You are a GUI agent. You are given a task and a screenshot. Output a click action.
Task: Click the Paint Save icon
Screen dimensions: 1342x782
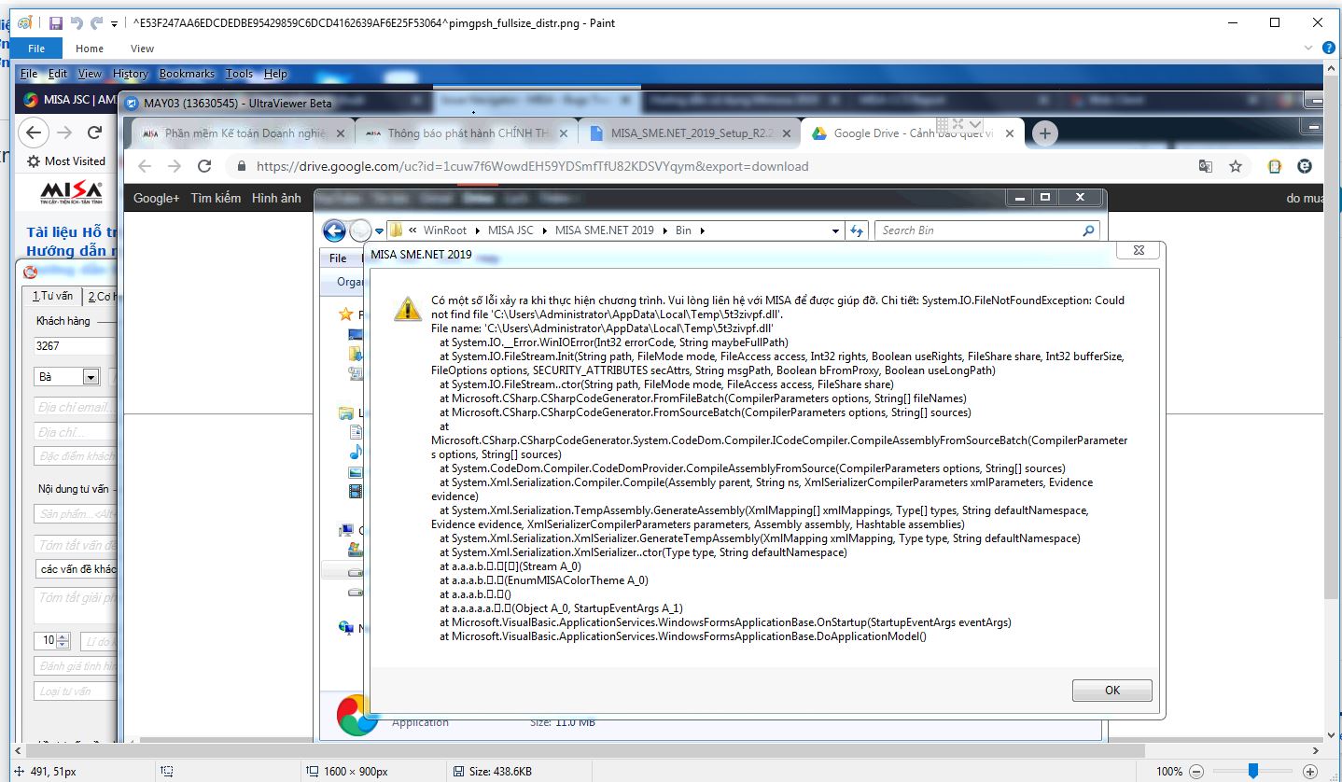tap(56, 22)
